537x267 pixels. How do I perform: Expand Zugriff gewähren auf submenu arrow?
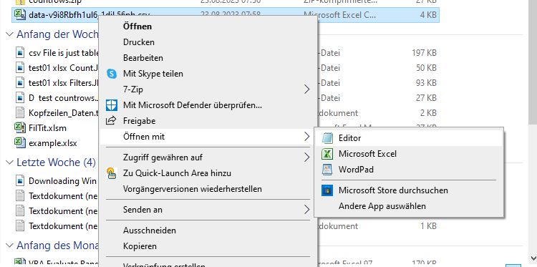(307, 157)
